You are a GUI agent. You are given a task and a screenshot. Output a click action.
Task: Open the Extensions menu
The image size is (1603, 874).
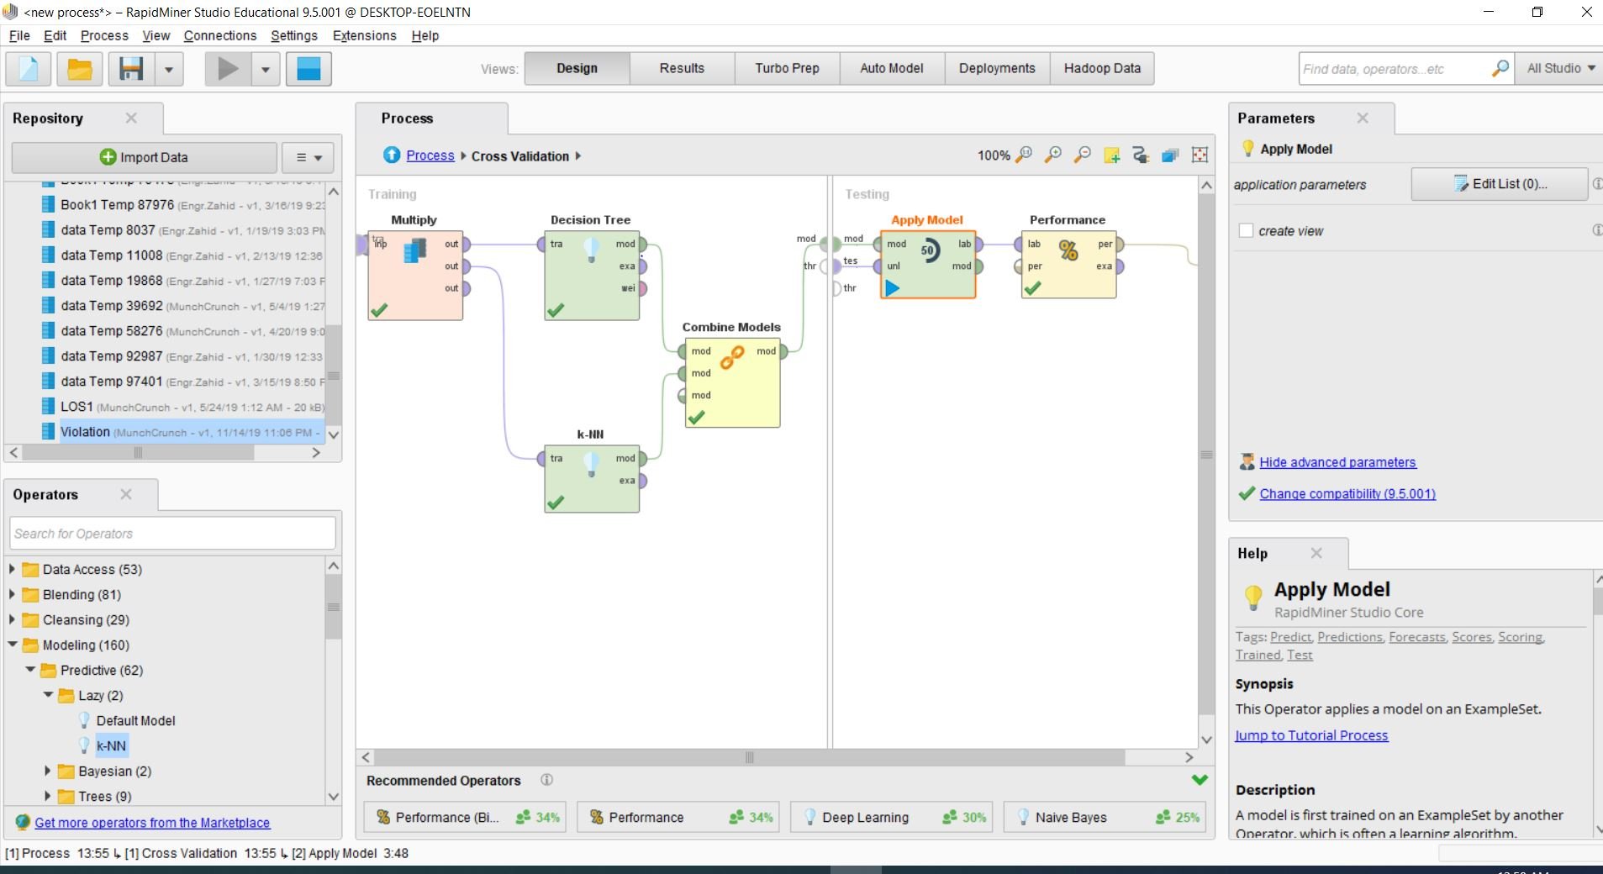click(x=364, y=35)
